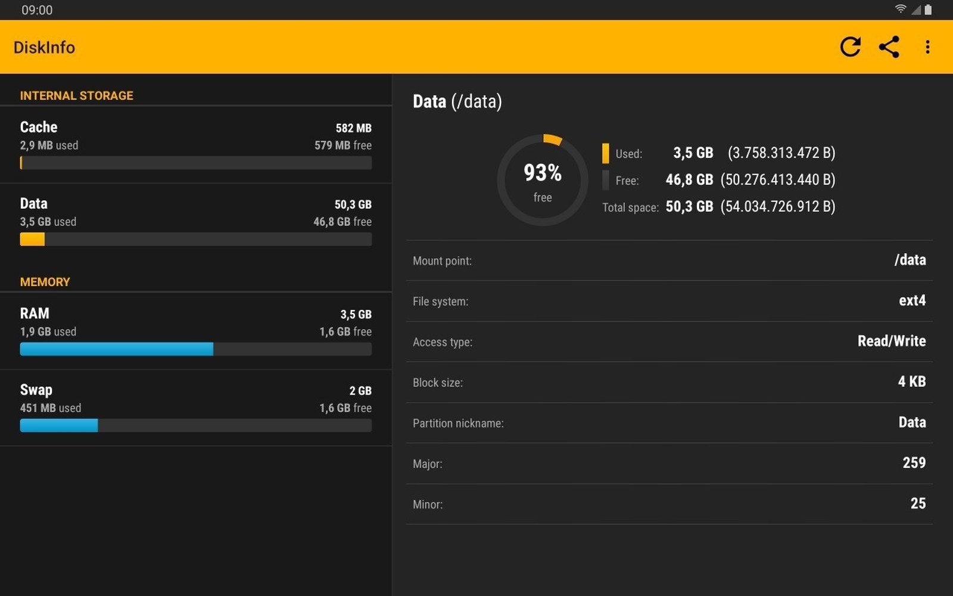Tap the cellular signal icon
953x596 pixels.
pos(915,10)
